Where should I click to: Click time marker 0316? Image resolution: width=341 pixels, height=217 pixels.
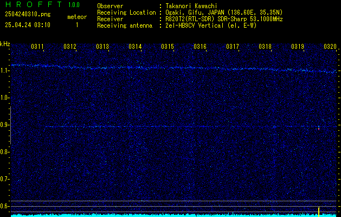pos(200,46)
